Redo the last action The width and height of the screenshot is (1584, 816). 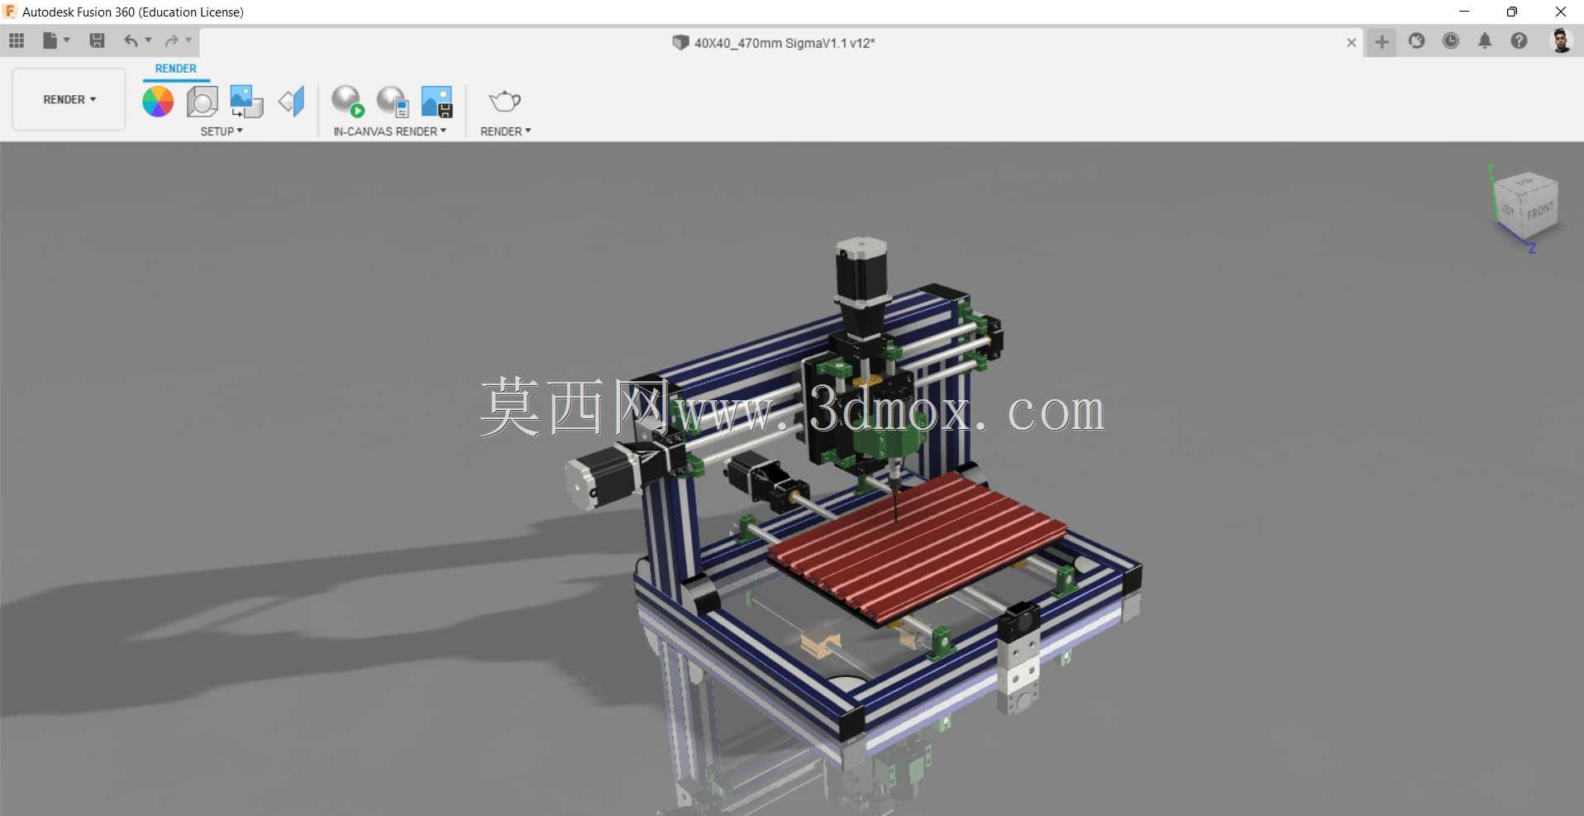(x=171, y=41)
